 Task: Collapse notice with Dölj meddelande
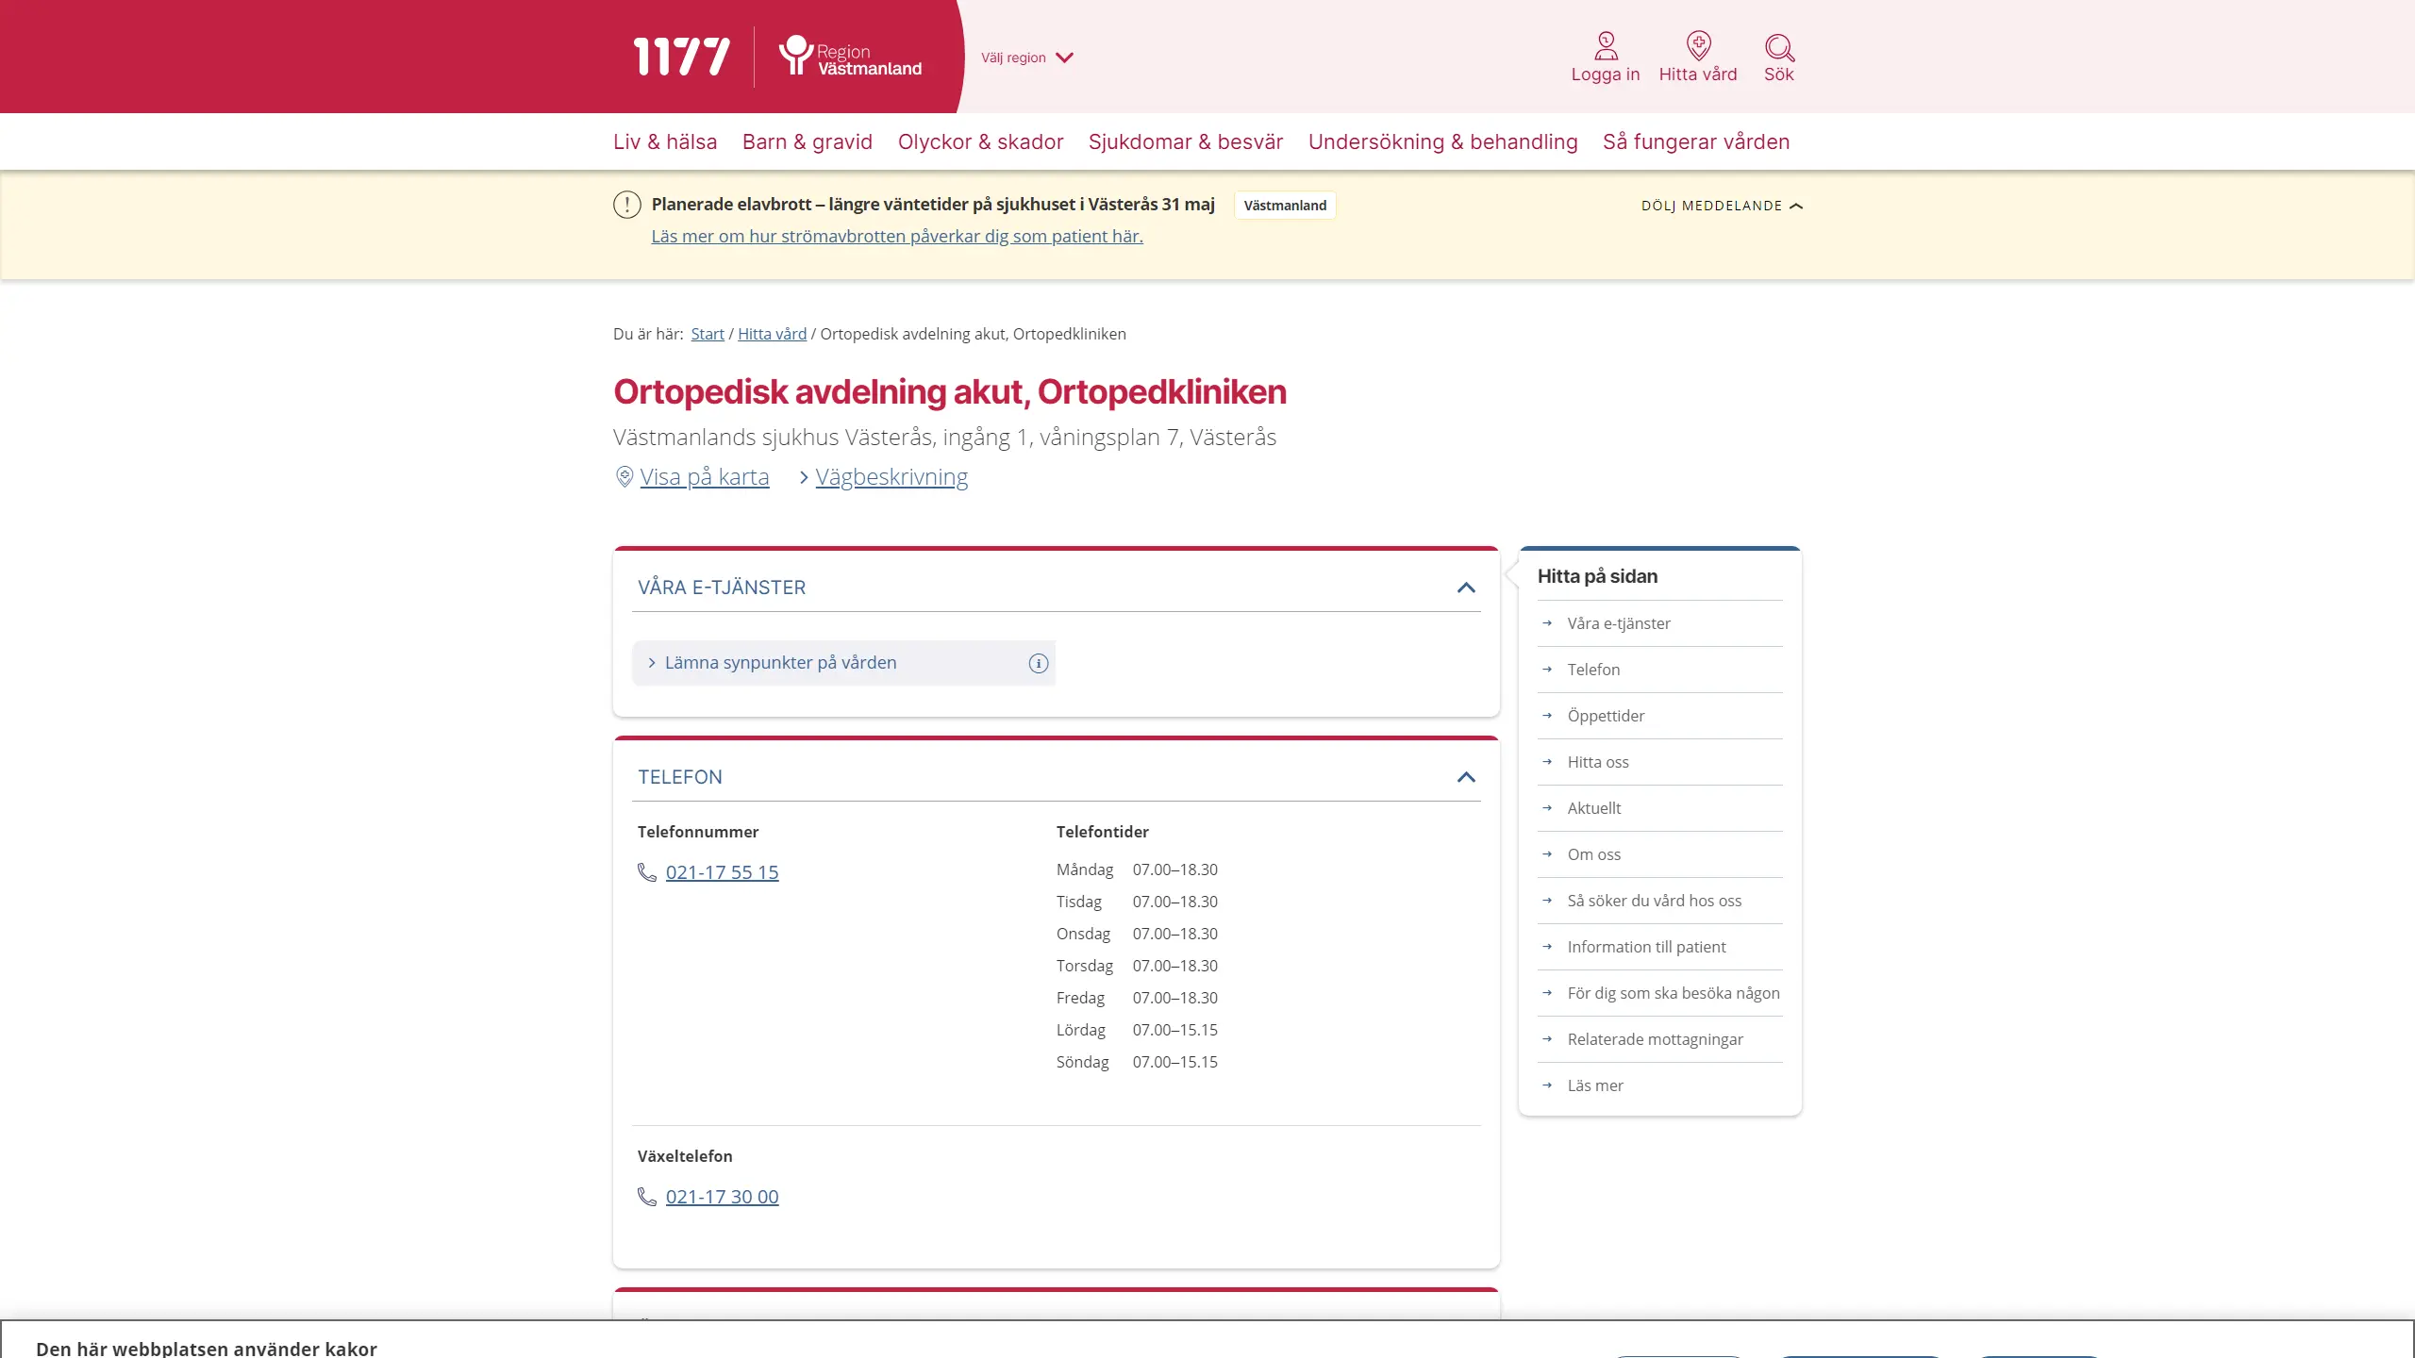click(1722, 206)
